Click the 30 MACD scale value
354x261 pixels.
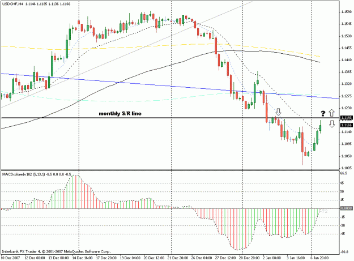click(342, 191)
